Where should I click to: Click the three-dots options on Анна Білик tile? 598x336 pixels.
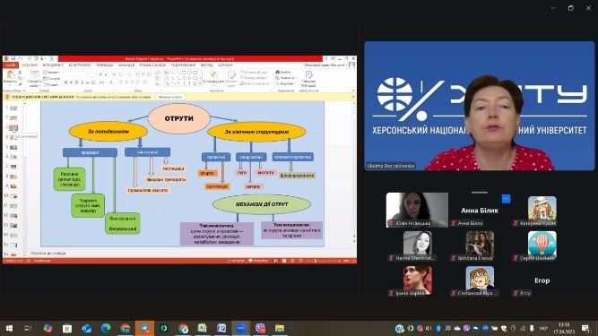pos(506,199)
